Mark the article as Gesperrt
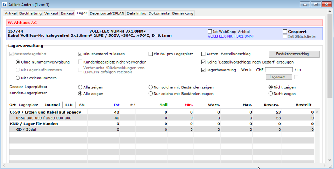The height and width of the screenshot is (169, 334). click(x=285, y=32)
